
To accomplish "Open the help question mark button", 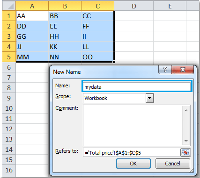I will (x=165, y=70).
